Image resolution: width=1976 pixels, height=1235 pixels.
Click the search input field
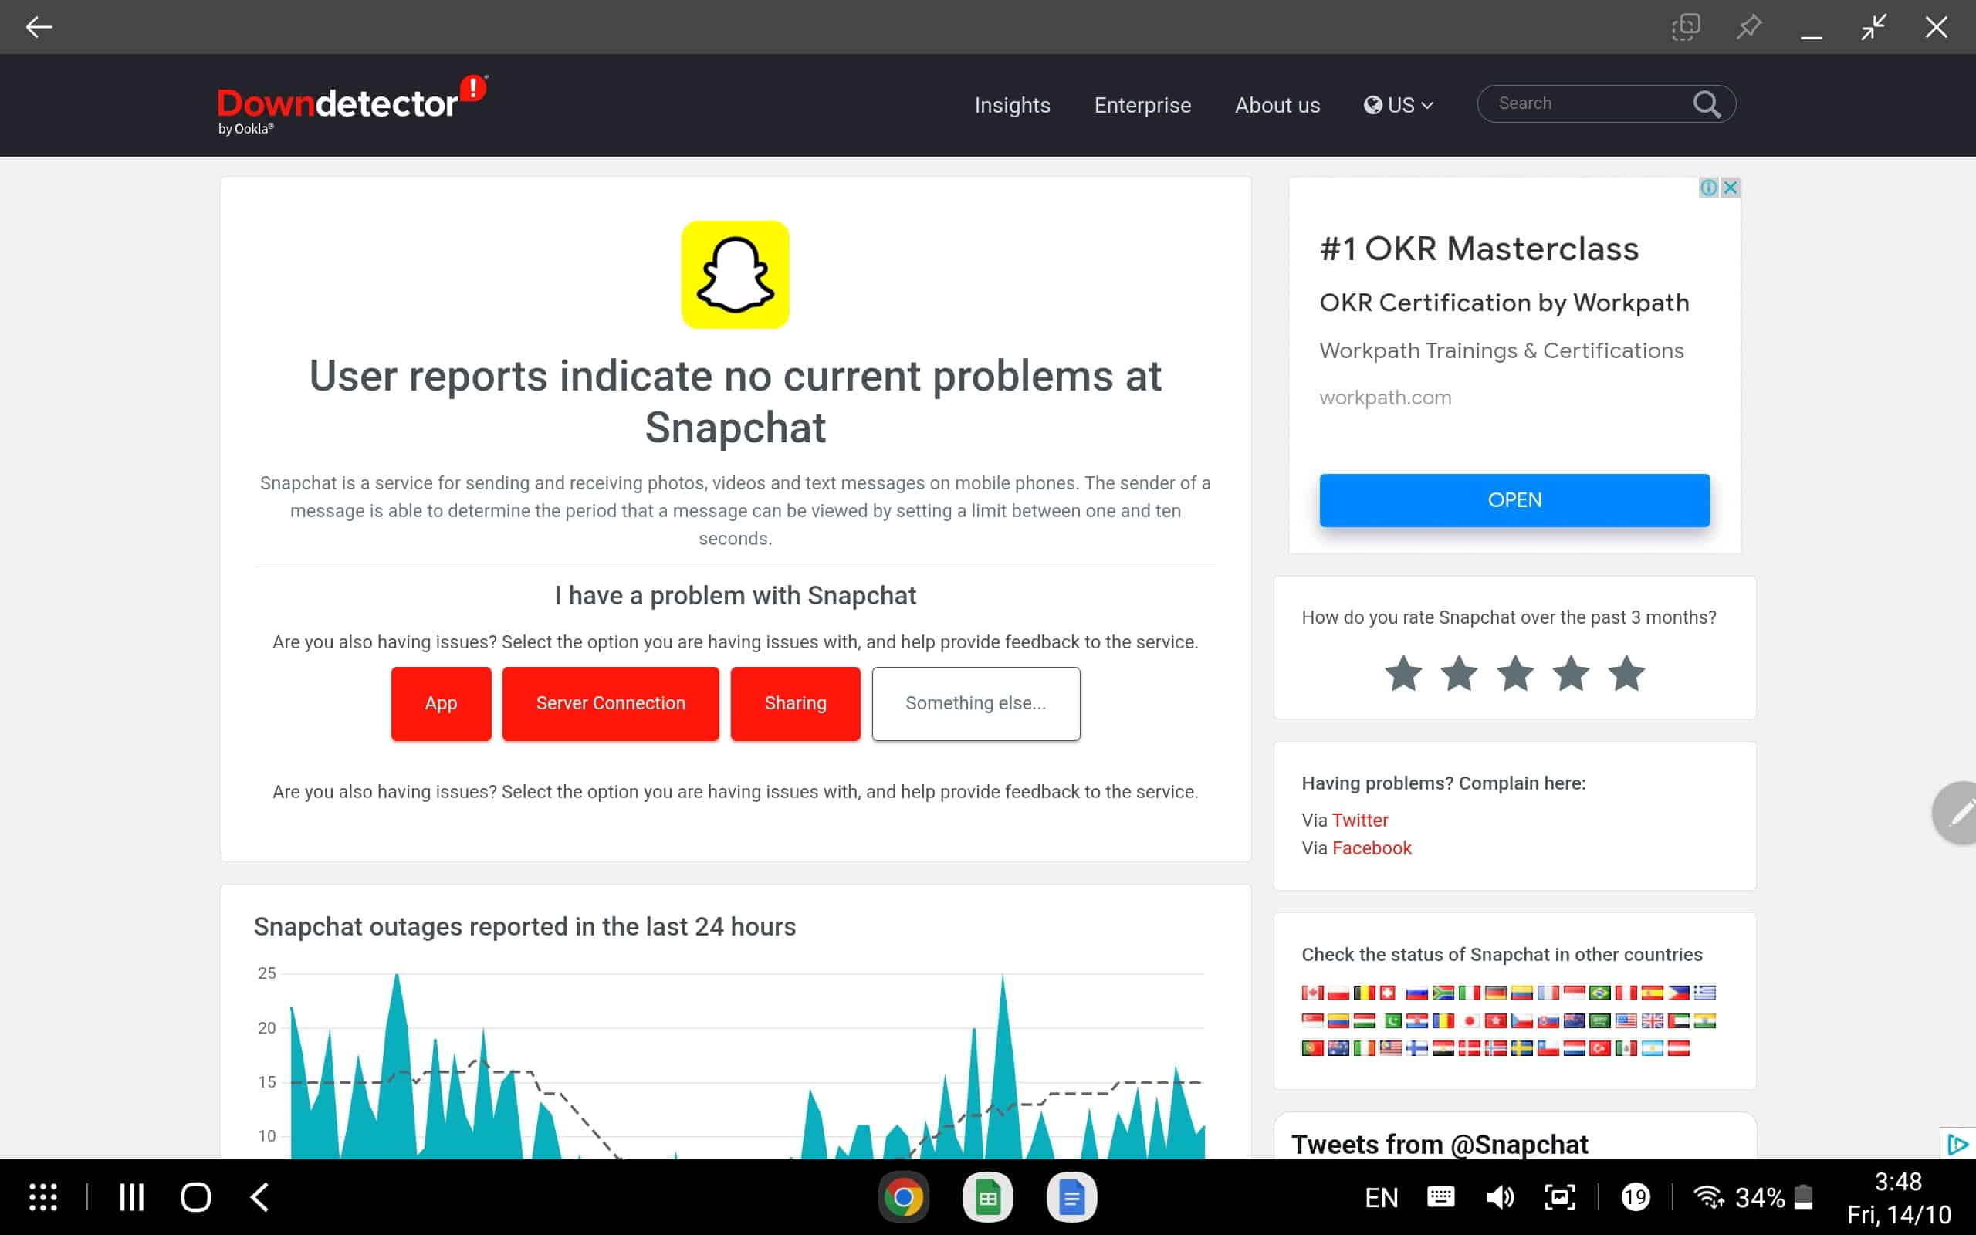coord(1589,103)
